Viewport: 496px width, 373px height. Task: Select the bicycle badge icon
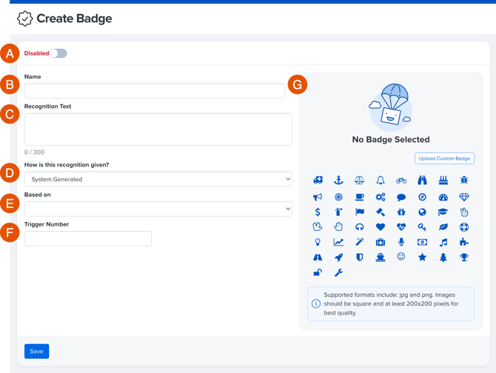click(401, 181)
